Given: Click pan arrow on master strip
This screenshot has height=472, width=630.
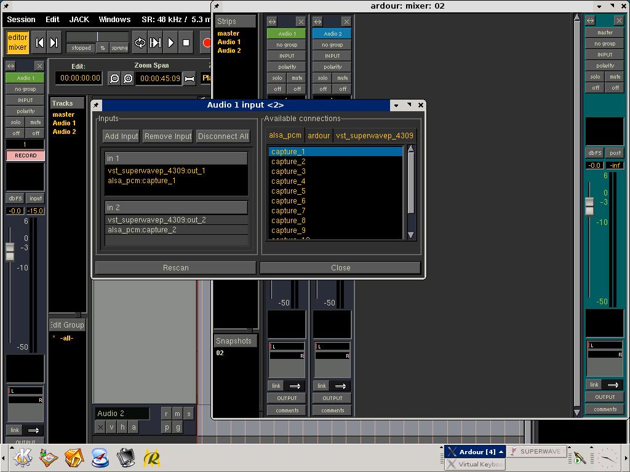Looking at the screenshot, I should (613, 385).
